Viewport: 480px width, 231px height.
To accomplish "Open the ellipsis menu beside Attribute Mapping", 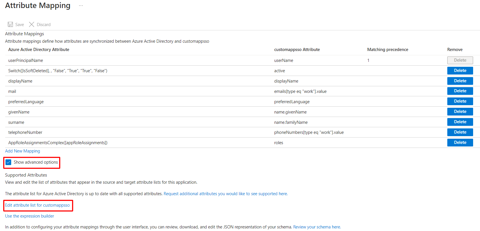I will click(81, 6).
